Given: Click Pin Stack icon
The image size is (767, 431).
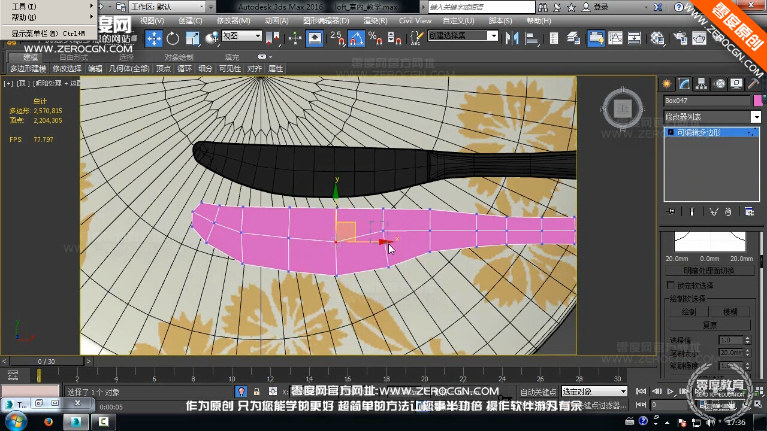Looking at the screenshot, I should coord(671,212).
